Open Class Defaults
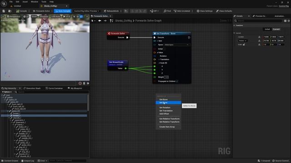 (x=224, y=11)
